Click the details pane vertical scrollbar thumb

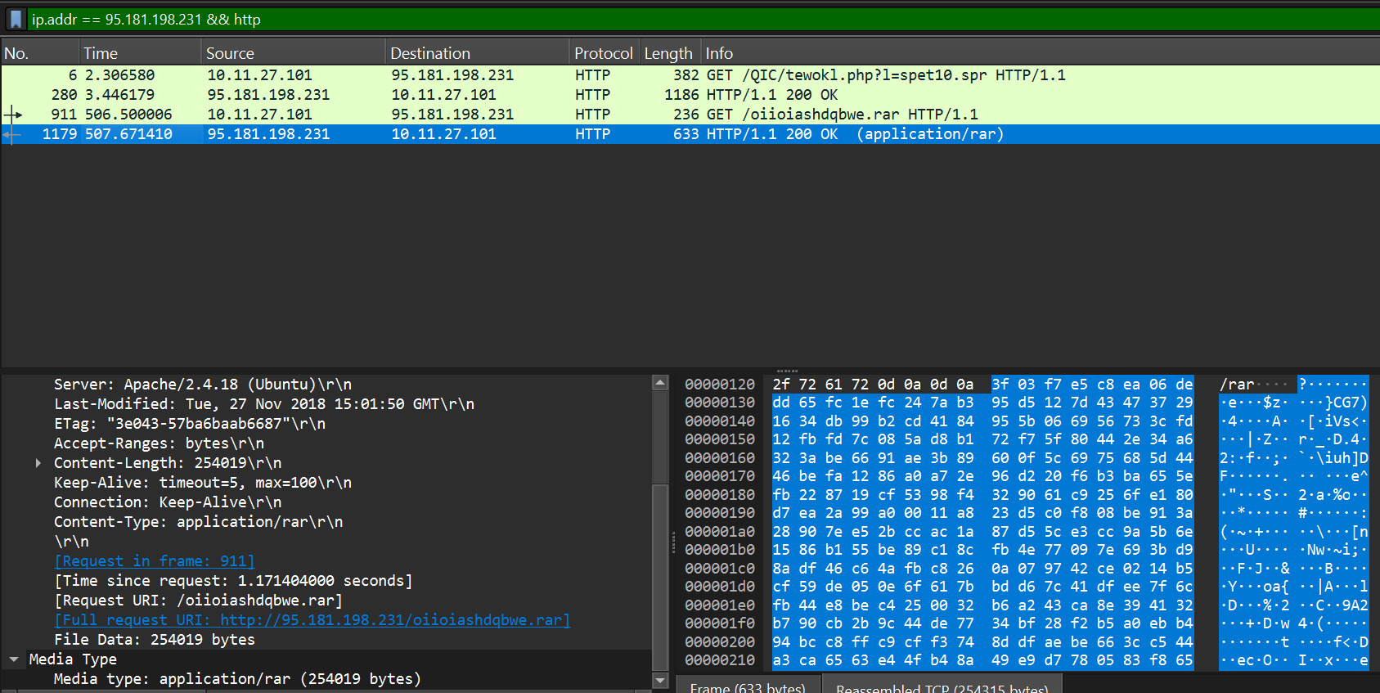pos(661,577)
